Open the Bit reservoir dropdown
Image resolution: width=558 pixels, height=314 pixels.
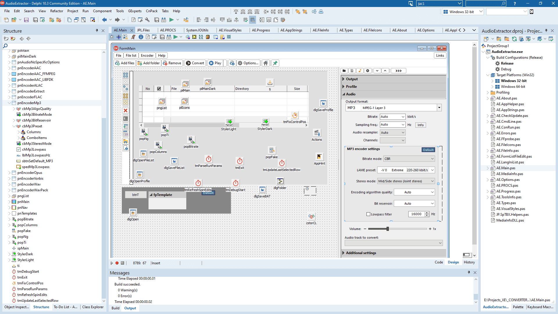coord(432,204)
